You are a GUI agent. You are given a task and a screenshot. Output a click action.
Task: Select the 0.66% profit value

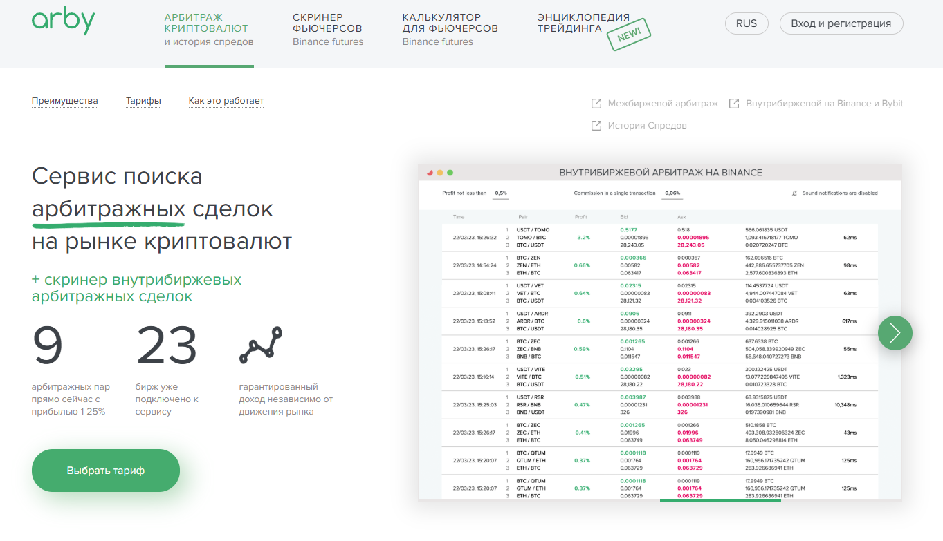pyautogui.click(x=582, y=265)
